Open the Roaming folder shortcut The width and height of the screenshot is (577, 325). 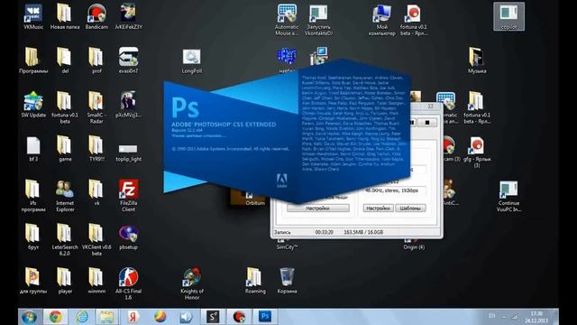click(x=254, y=281)
